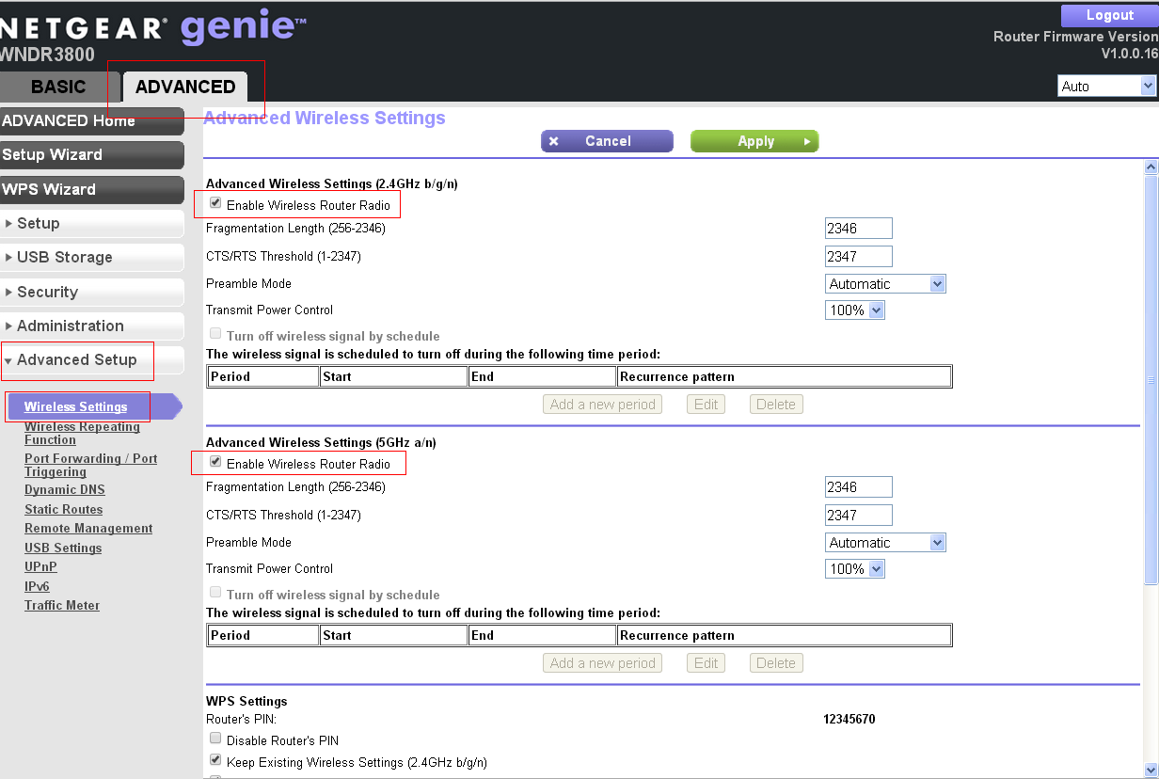Toggle Keep Existing Wireless Settings 2.4GHz checkbox
Screen dimensions: 1159x779
(x=215, y=760)
